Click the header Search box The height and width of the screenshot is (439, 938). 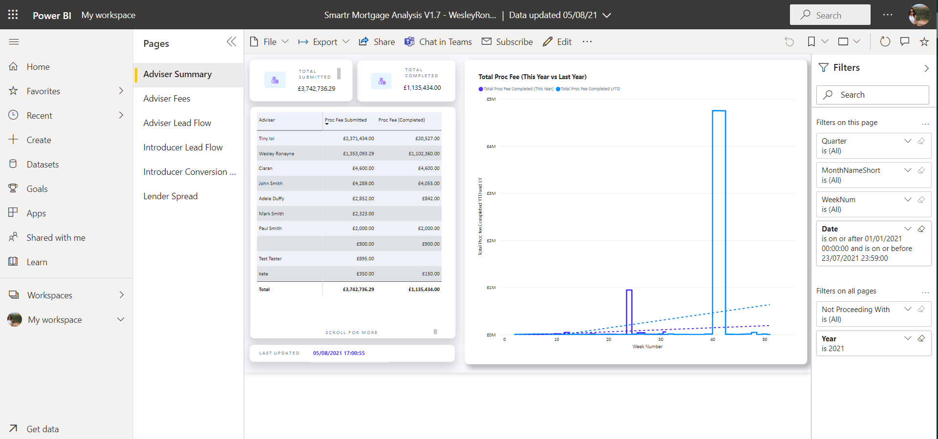[x=830, y=15]
